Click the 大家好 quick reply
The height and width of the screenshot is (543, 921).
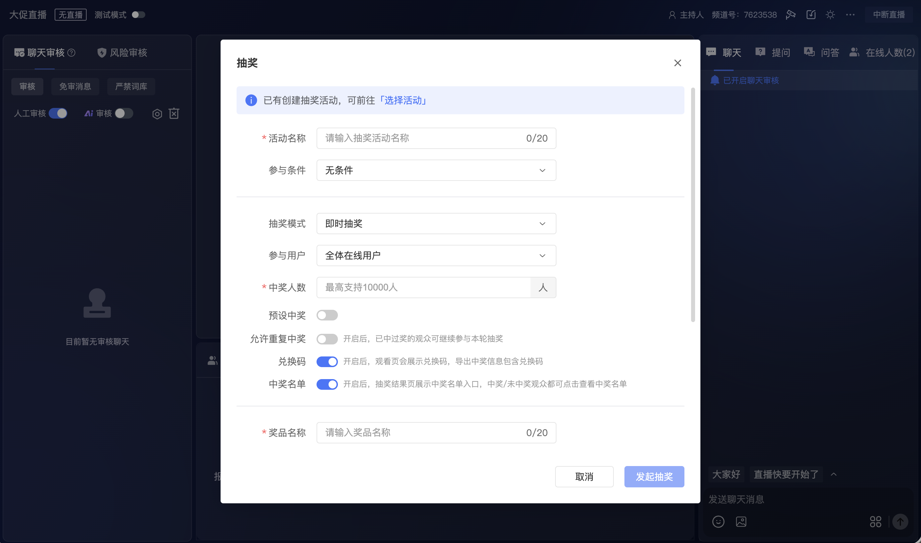click(726, 475)
